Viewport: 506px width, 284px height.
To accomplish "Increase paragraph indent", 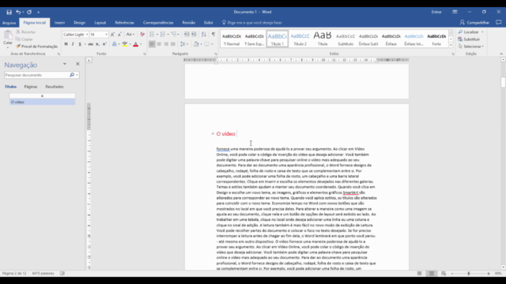I will pyautogui.click(x=194, y=35).
